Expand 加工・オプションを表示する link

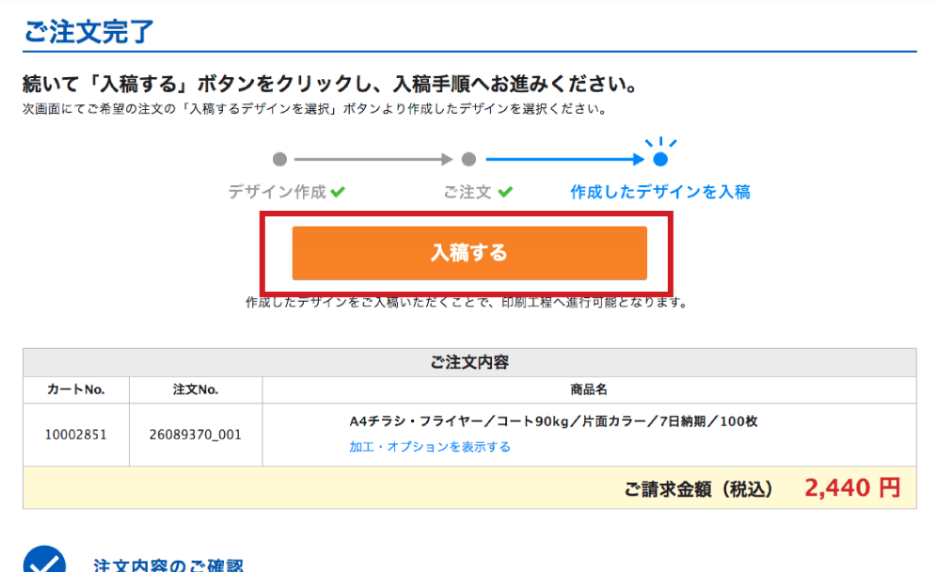point(429,447)
